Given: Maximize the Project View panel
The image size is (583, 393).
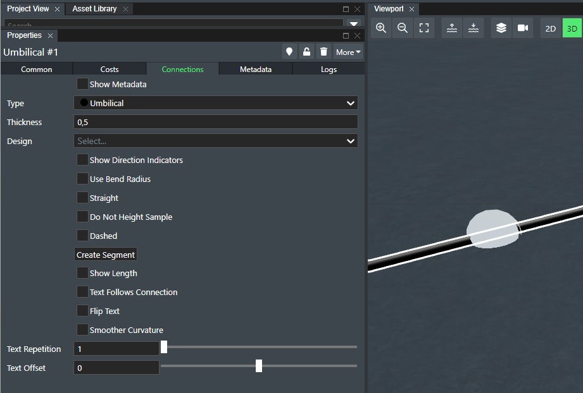Looking at the screenshot, I should [346, 9].
